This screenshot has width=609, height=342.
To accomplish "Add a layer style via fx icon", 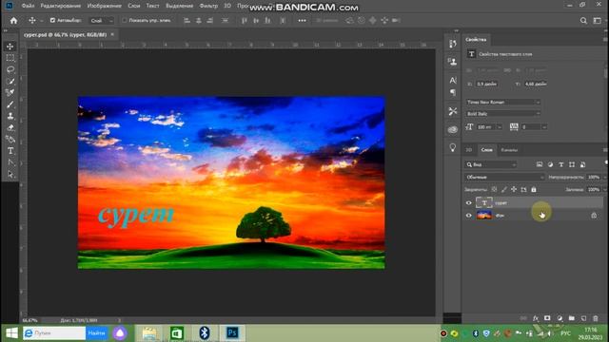I will [x=536, y=318].
